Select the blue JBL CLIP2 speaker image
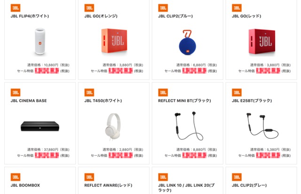301x194 pixels. pyautogui.click(x=187, y=42)
